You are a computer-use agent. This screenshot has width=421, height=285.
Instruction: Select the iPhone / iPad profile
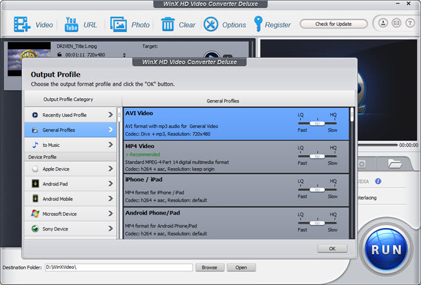pos(236,190)
